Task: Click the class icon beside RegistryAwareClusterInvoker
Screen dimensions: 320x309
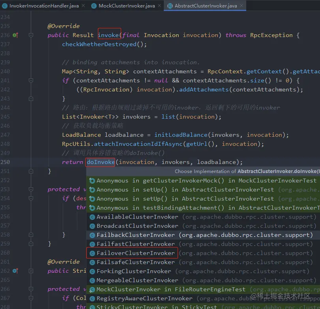Action: [x=92, y=299]
